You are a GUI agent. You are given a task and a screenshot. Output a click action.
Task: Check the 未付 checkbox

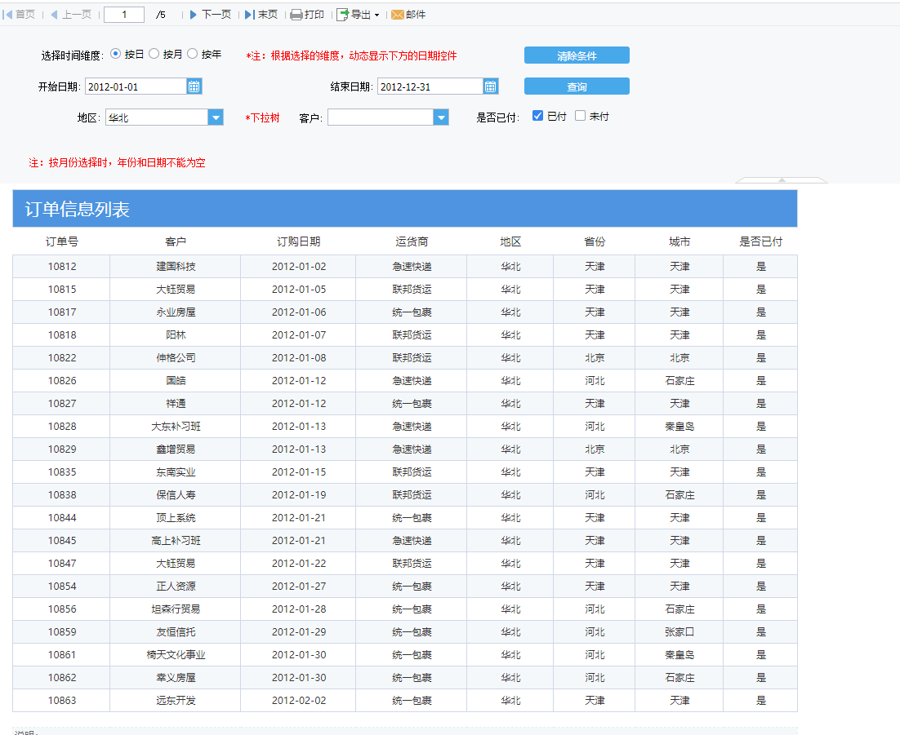tap(581, 116)
